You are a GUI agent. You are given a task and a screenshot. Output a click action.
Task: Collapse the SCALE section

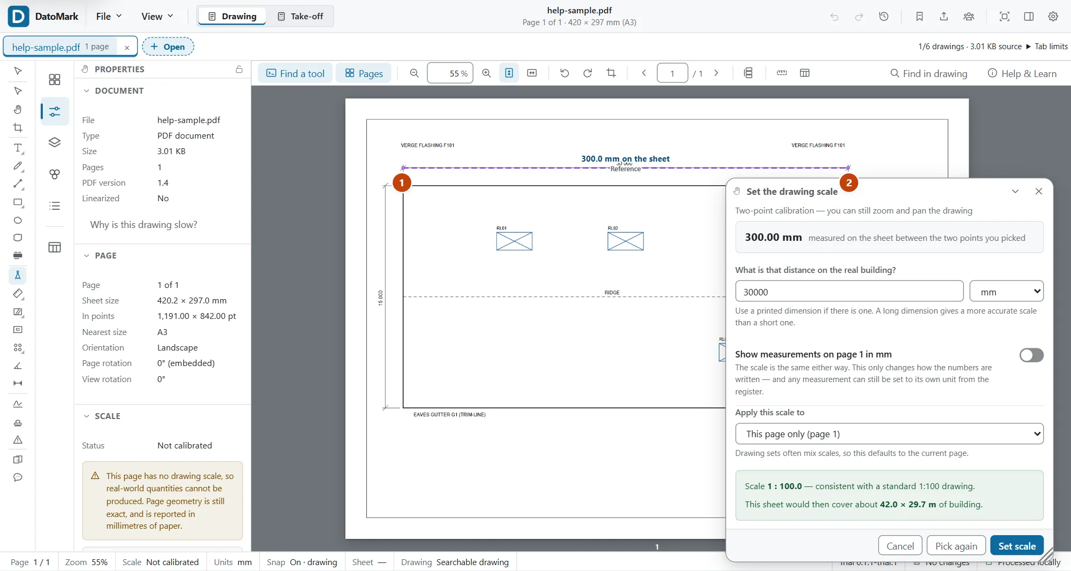pos(87,416)
